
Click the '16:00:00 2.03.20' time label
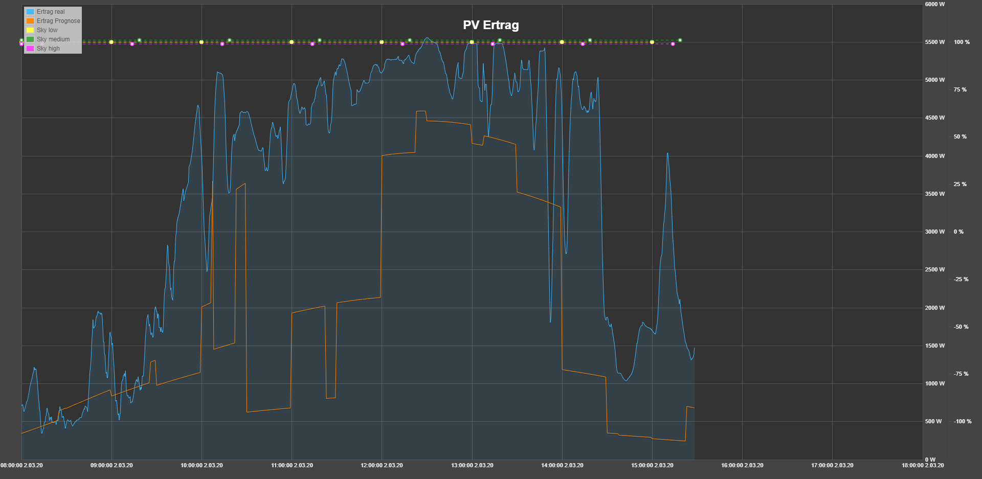[742, 465]
